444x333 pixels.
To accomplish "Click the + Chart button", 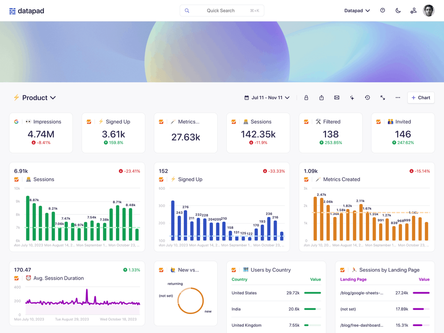I will (421, 98).
